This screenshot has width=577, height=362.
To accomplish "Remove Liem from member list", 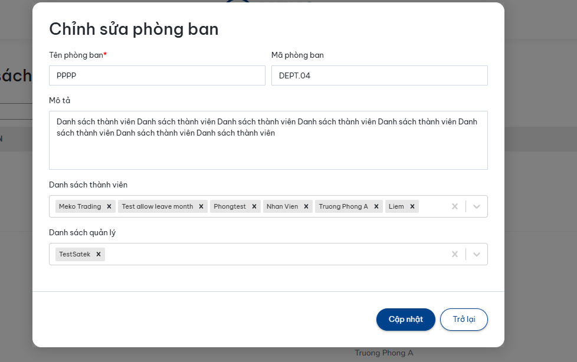I will pyautogui.click(x=412, y=206).
